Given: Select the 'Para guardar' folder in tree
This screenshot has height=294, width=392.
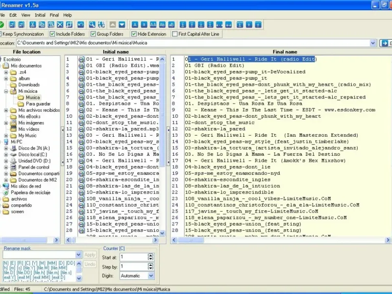Looking at the screenshot, I should 37,104.
